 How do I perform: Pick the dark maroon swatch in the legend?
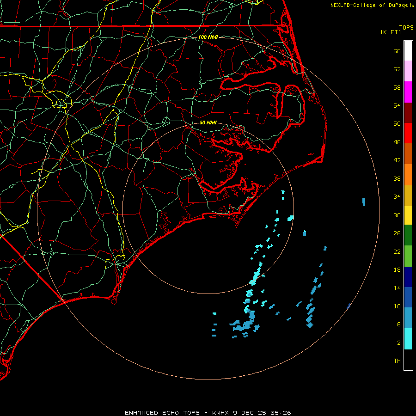click(x=408, y=113)
